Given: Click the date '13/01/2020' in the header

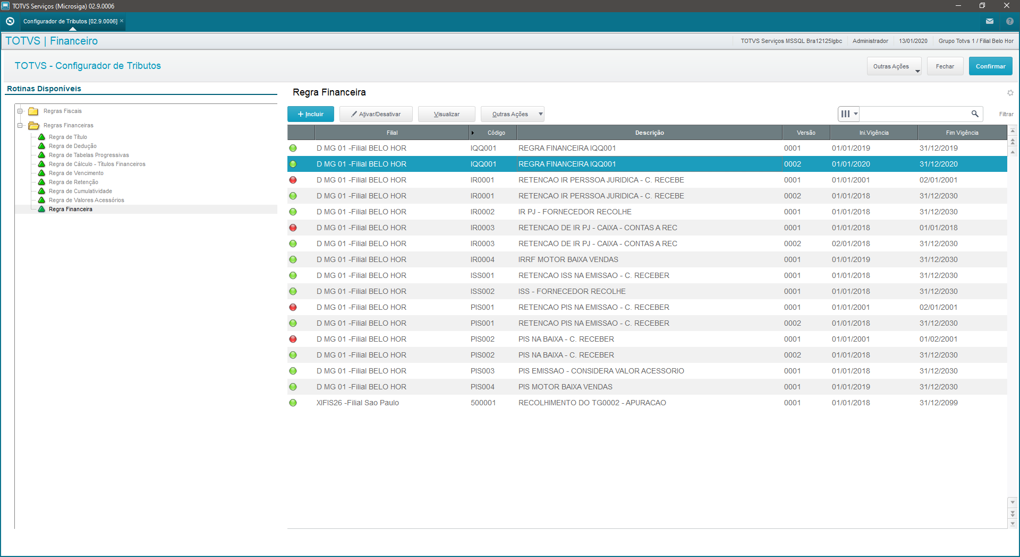Looking at the screenshot, I should click(913, 41).
